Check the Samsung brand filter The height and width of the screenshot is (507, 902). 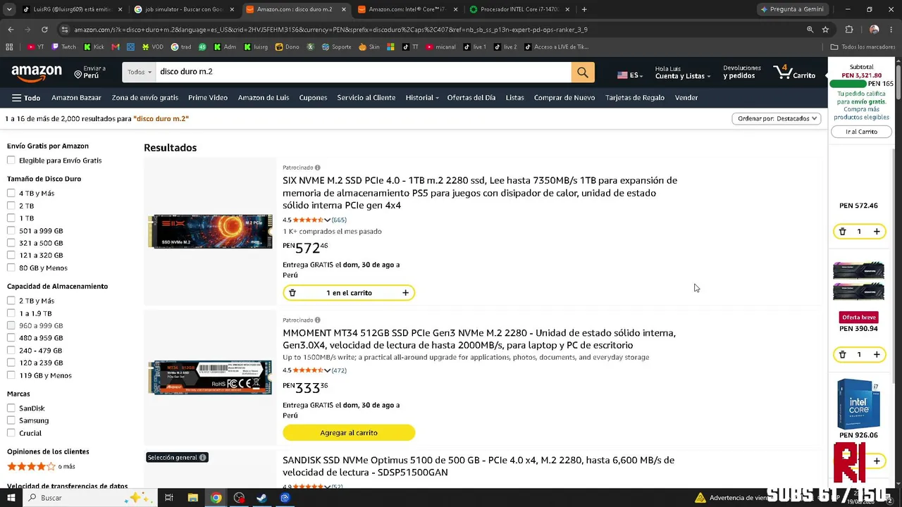(11, 420)
